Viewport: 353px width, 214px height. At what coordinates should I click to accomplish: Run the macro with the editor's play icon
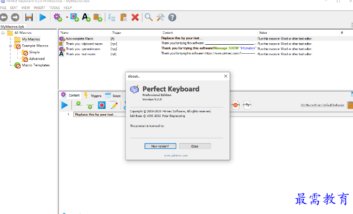[64, 105]
